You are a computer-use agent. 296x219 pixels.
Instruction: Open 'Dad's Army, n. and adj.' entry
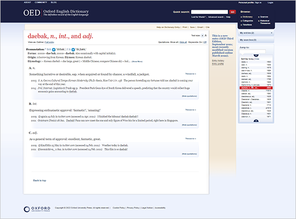coord(256,85)
